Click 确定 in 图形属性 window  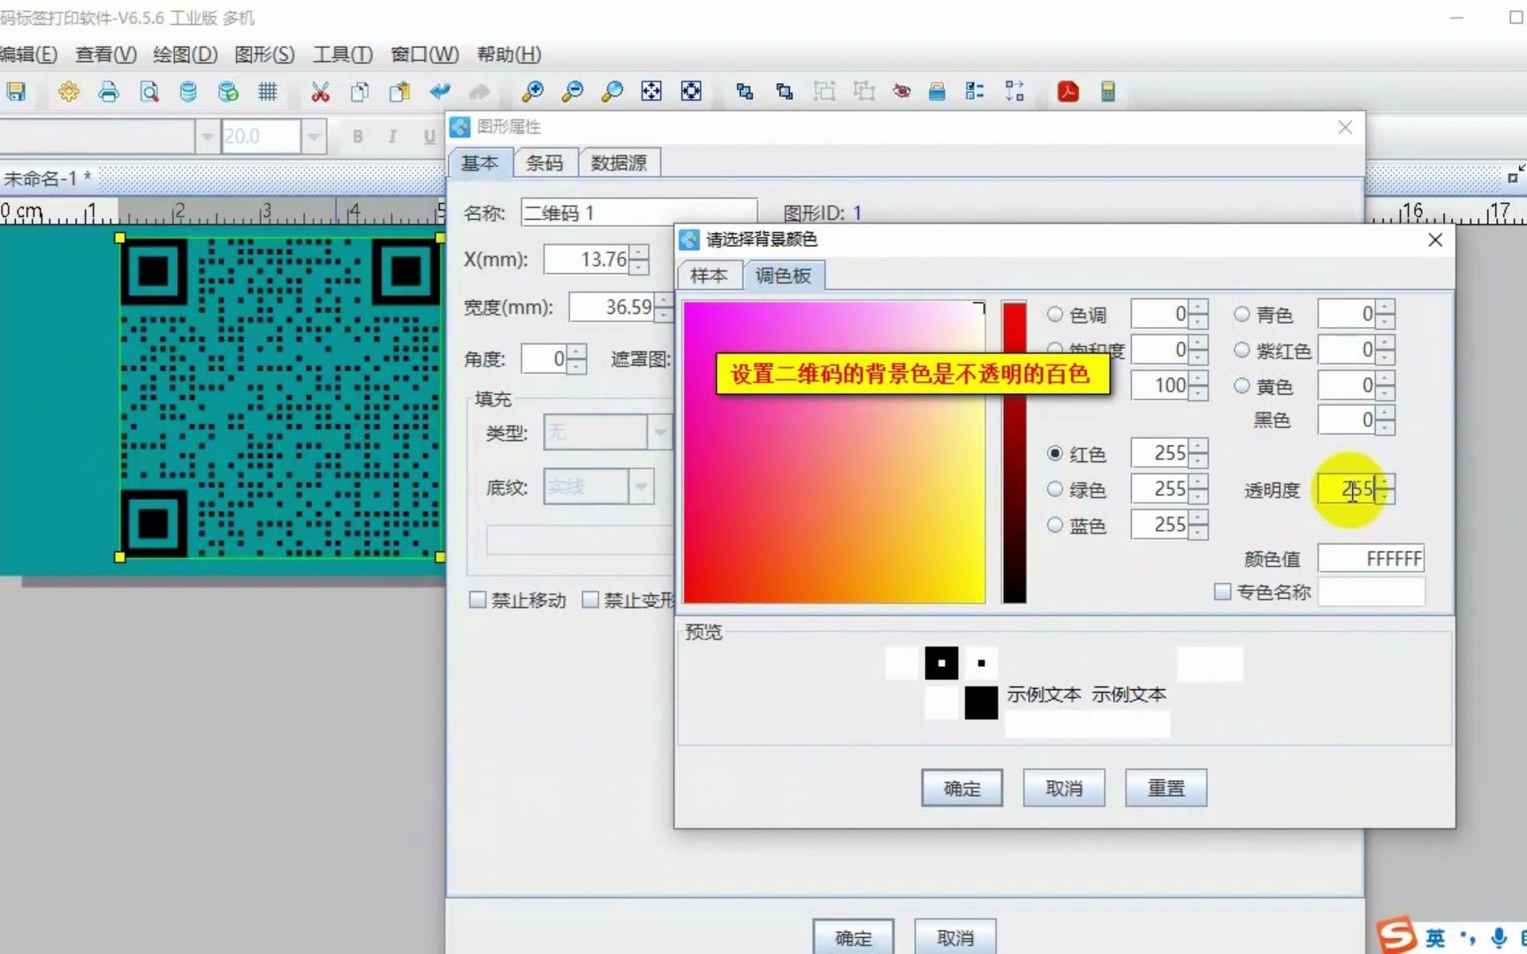point(853,937)
